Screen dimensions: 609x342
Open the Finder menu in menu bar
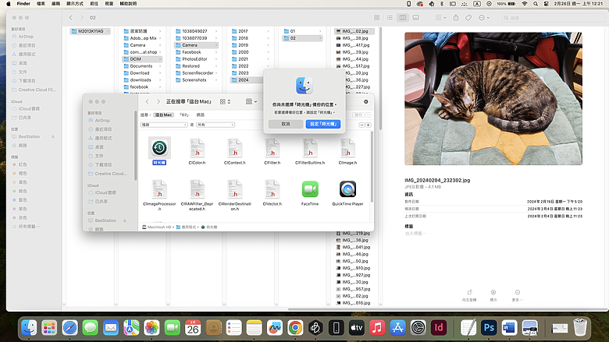pyautogui.click(x=23, y=3)
